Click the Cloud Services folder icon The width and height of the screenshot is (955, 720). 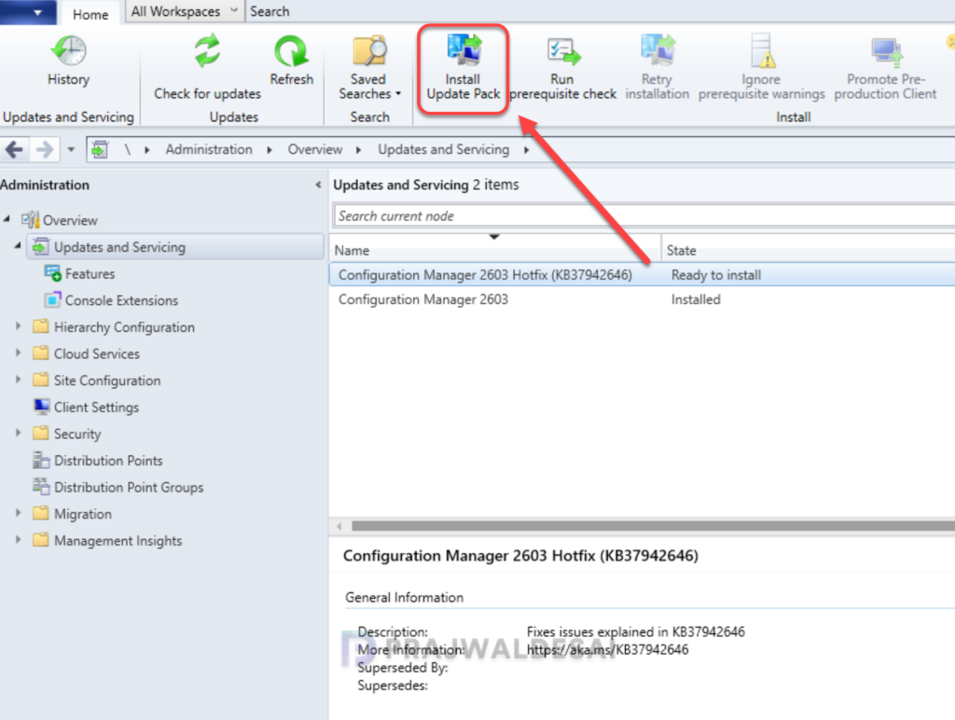[x=41, y=353]
